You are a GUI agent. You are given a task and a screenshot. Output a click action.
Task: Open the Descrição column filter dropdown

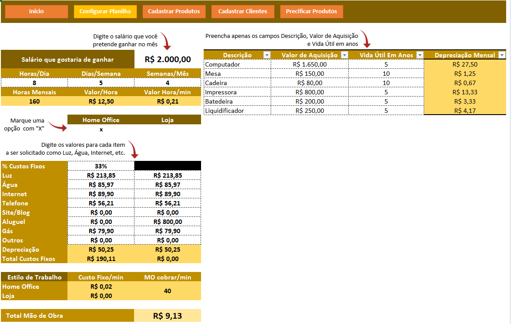266,55
